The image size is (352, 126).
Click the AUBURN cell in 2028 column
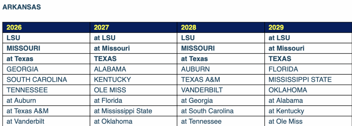point(221,69)
